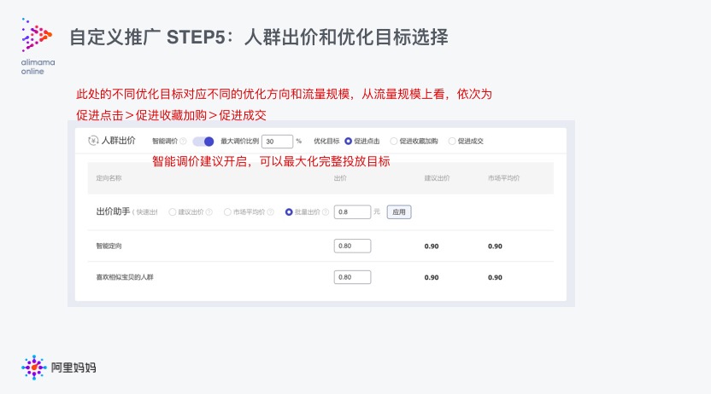
Task: Choose the 促进成交 optimization goal
Action: point(451,141)
